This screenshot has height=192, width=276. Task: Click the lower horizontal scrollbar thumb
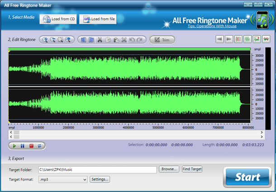17,136
